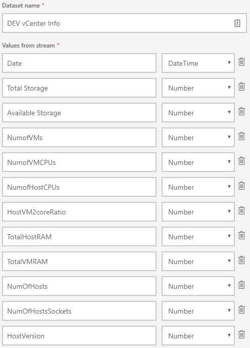Focus the HostVM2coreRatio text field
Image resolution: width=250 pixels, height=348 pixels.
point(79,212)
